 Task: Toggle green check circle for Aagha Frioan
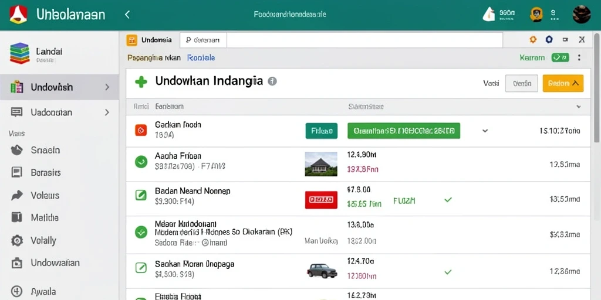(141, 162)
